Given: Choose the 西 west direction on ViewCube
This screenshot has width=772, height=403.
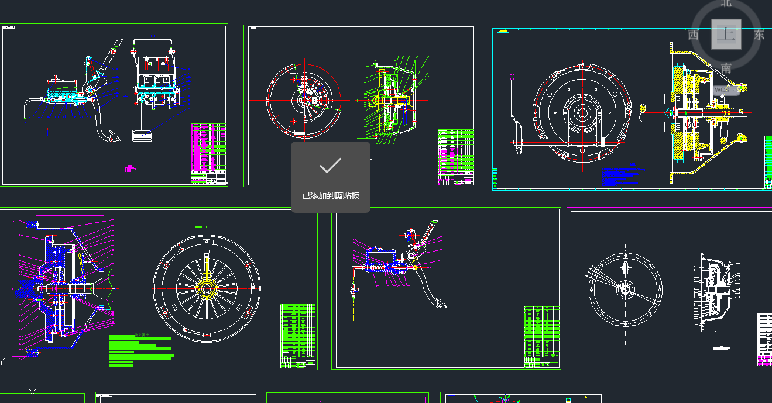Looking at the screenshot, I should click(694, 35).
